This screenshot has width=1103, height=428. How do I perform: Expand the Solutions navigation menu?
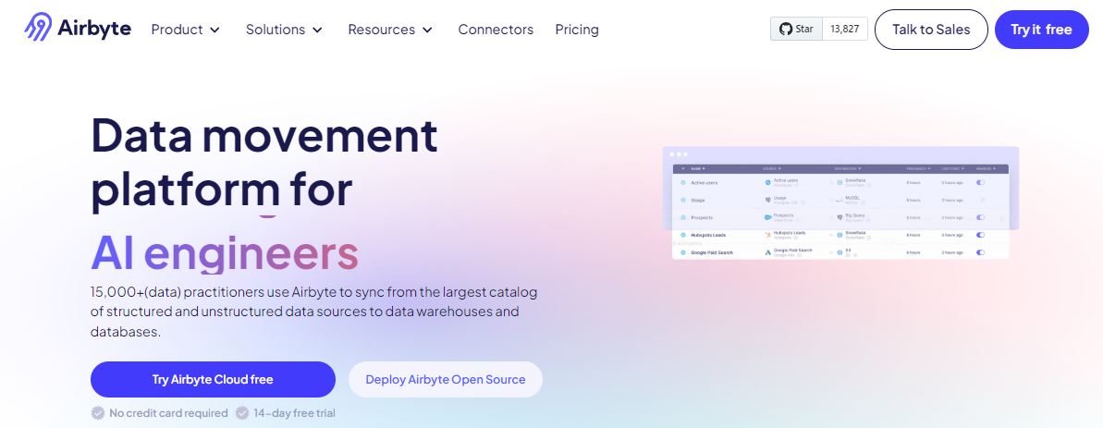(x=284, y=30)
